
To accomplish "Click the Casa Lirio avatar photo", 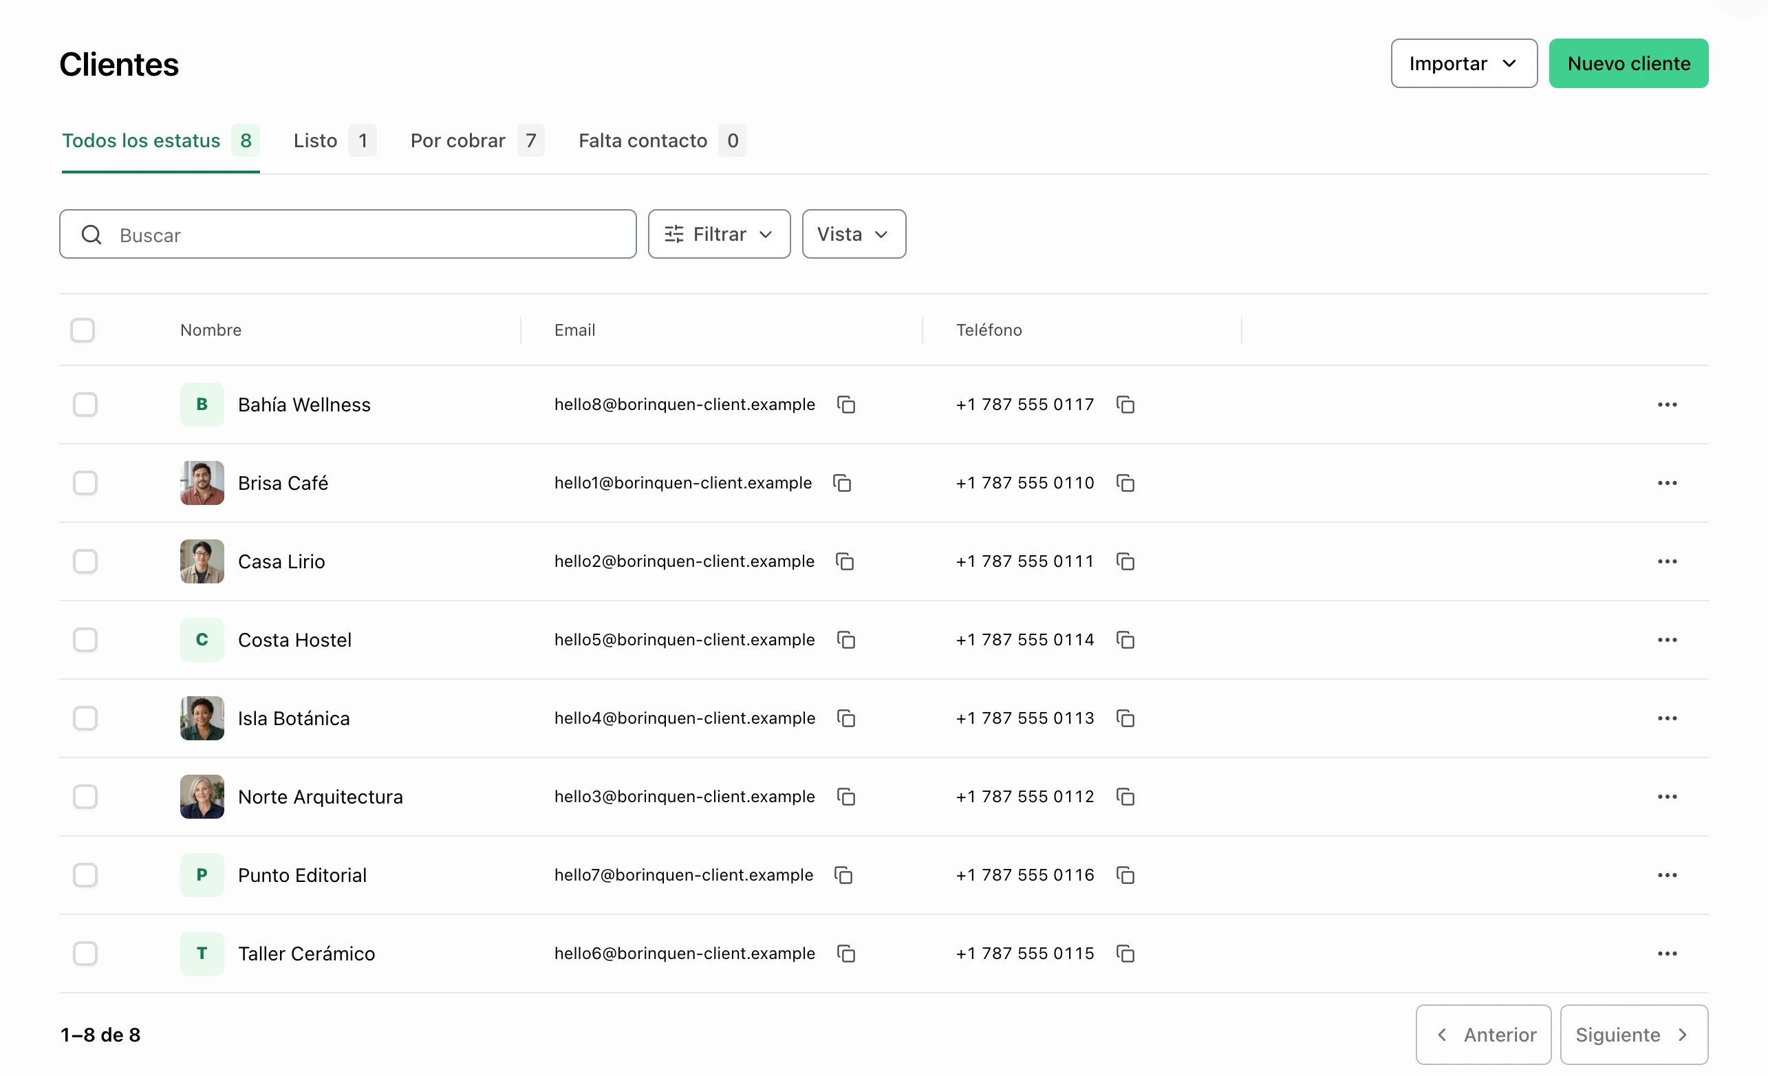I will coord(202,561).
